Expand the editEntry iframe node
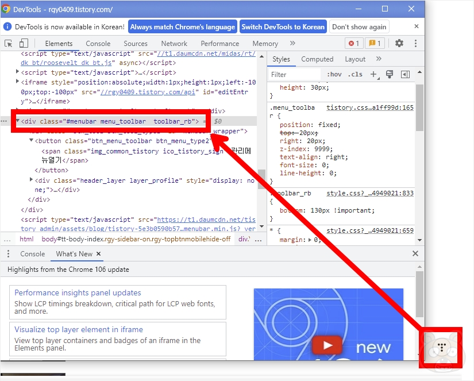The image size is (474, 381). click(x=17, y=82)
